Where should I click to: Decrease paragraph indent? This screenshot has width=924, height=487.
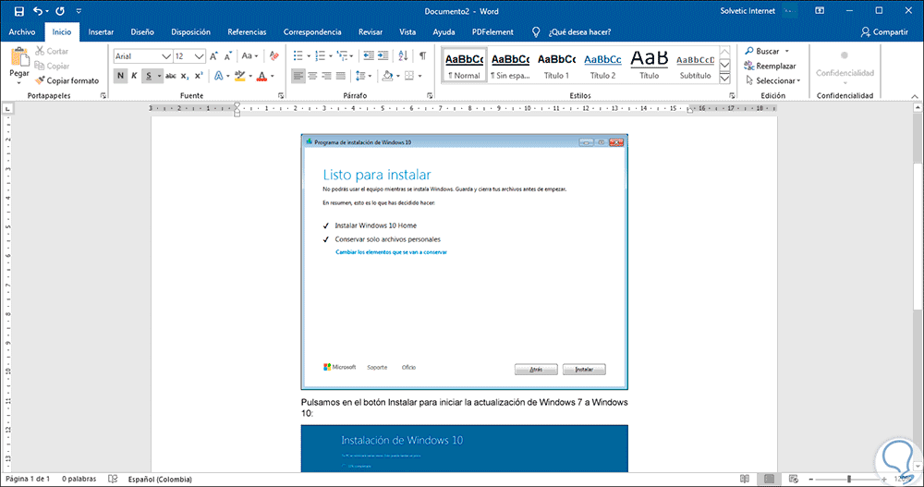(x=369, y=56)
